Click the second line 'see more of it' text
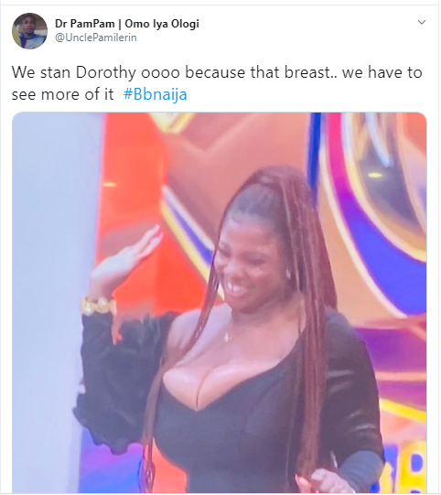441x495 pixels. tap(62, 94)
